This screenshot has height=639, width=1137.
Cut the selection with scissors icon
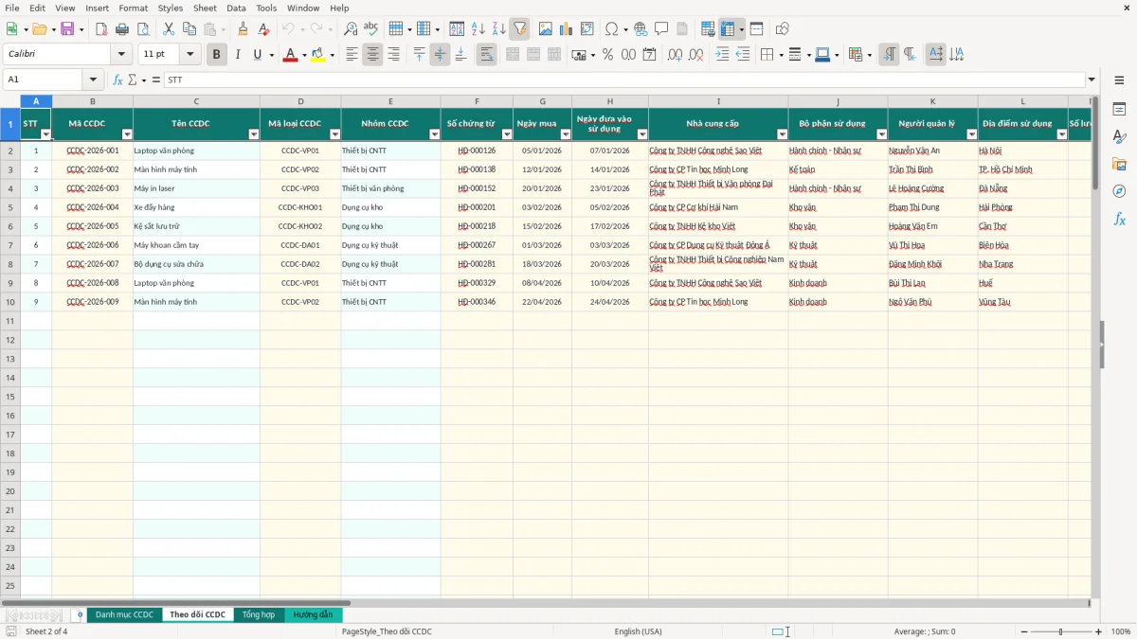169,29
